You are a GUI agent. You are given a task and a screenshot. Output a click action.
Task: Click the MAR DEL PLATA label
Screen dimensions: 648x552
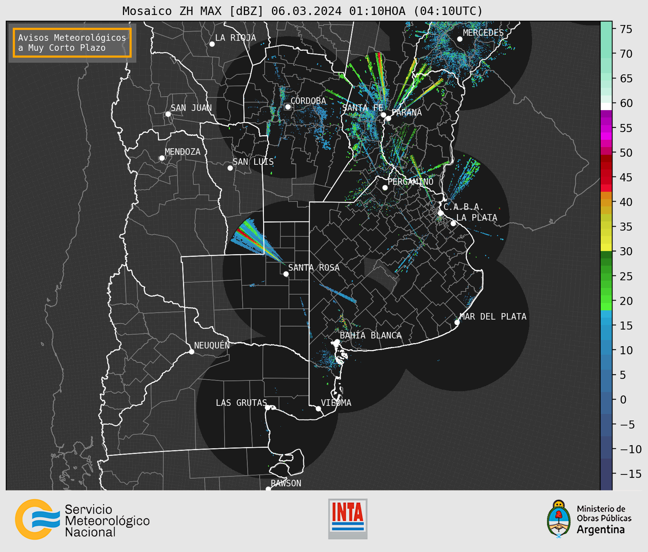click(493, 316)
